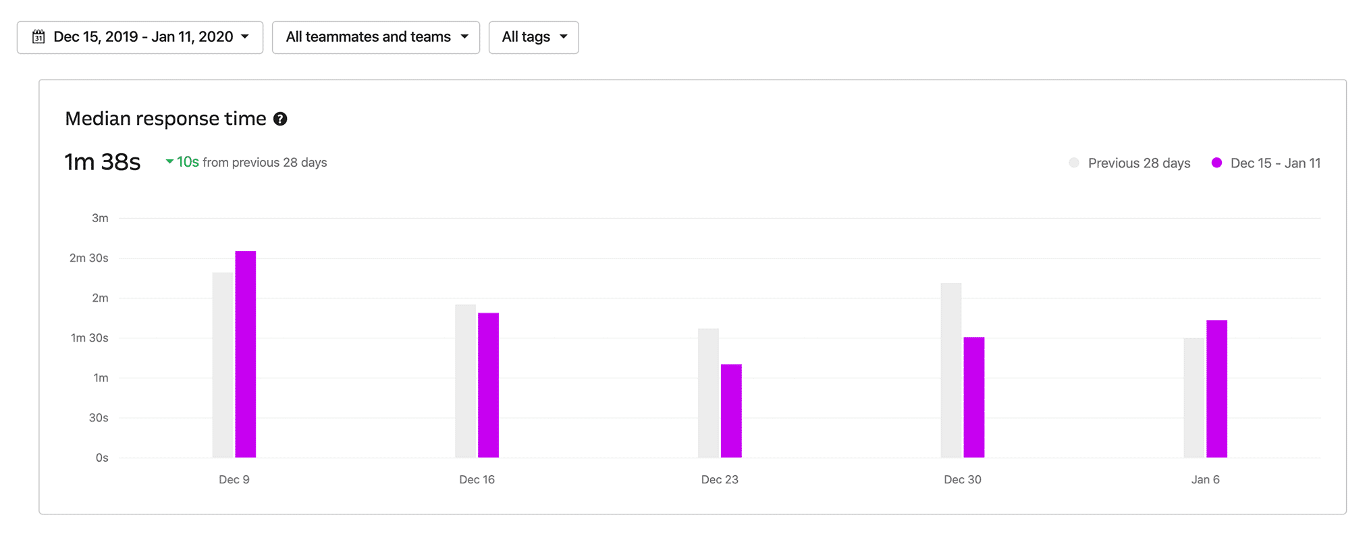The width and height of the screenshot is (1369, 536).
Task: Select the purple bar for Dec 23
Action: [x=731, y=410]
